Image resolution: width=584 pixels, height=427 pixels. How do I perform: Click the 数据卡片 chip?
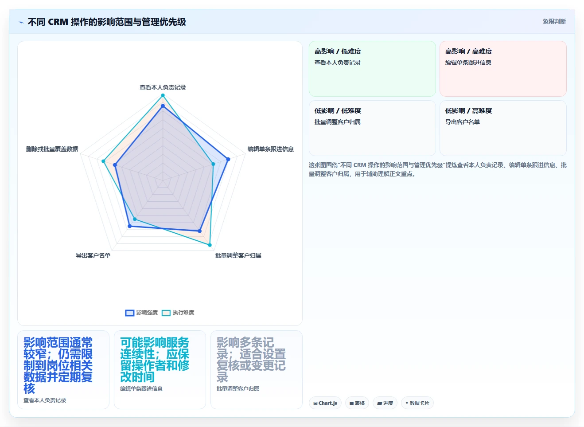point(417,403)
